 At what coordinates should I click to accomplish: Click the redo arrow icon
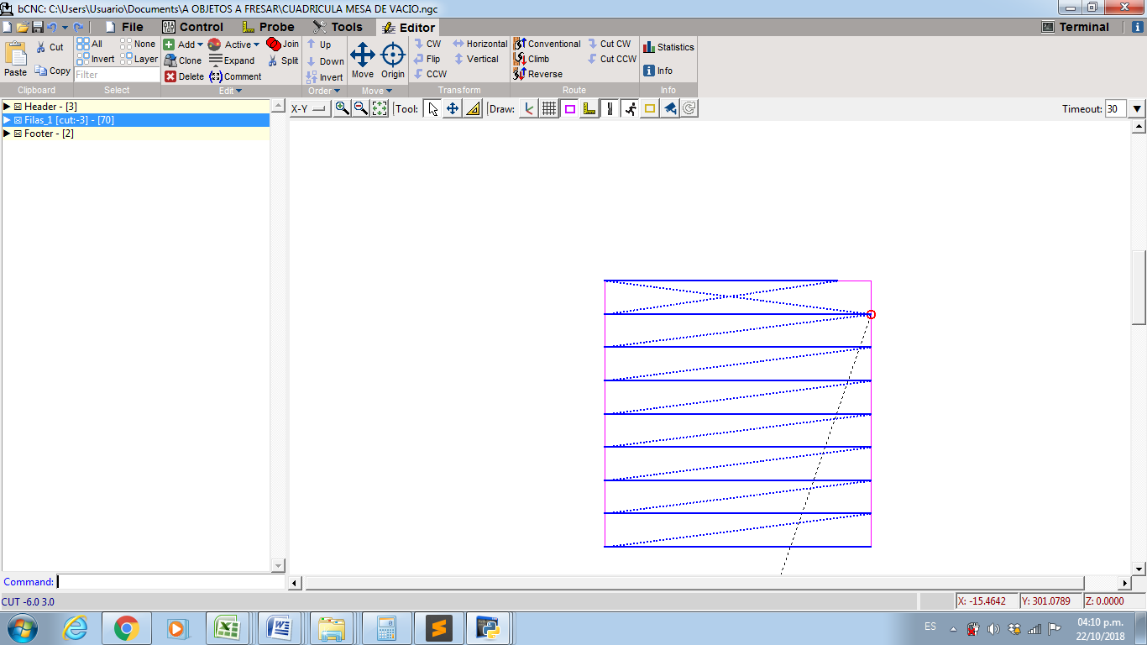[78, 27]
